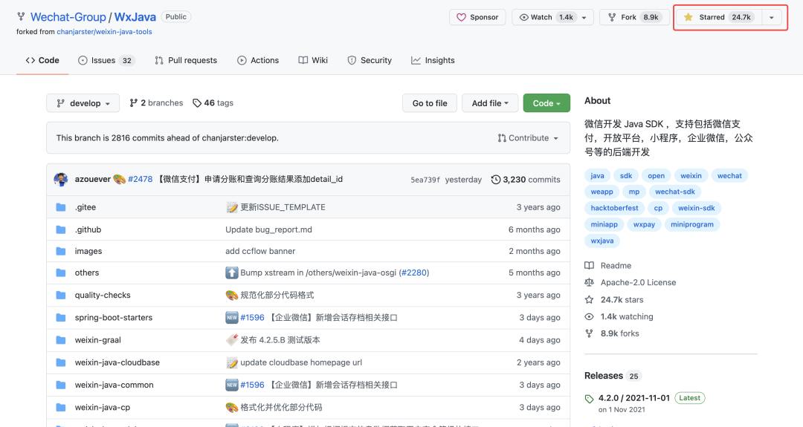View the 46 tags link
Screen dimensions: 803x427
click(213, 102)
